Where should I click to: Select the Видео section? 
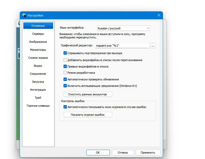click(38, 66)
